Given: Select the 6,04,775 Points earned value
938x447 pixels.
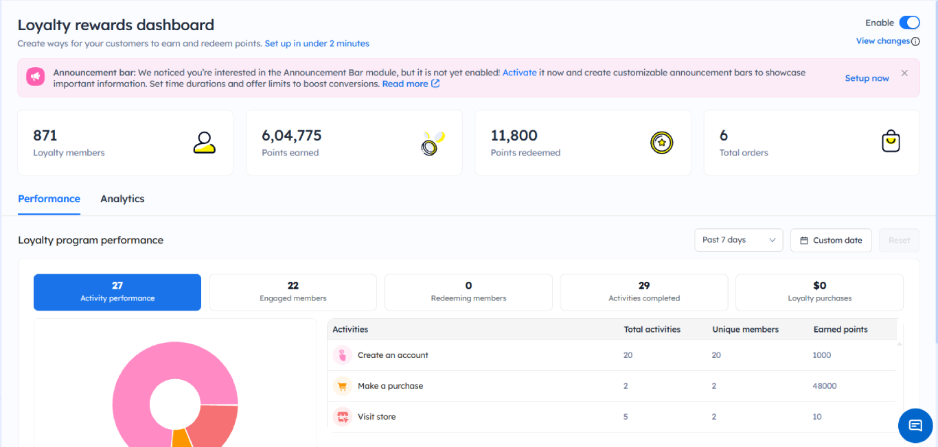Looking at the screenshot, I should pos(292,135).
